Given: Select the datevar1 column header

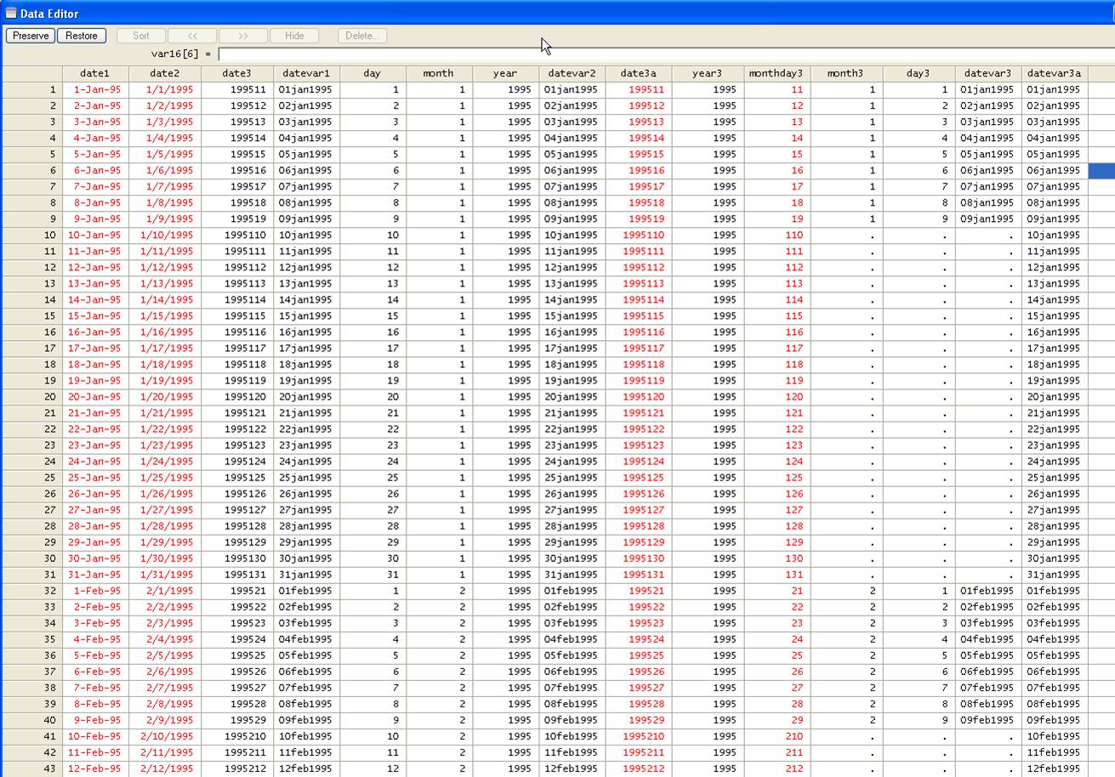Looking at the screenshot, I should 306,73.
